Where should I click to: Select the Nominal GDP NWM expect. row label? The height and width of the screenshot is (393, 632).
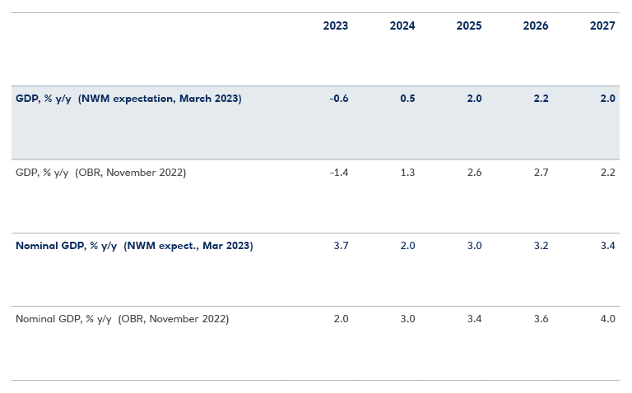pos(134,246)
